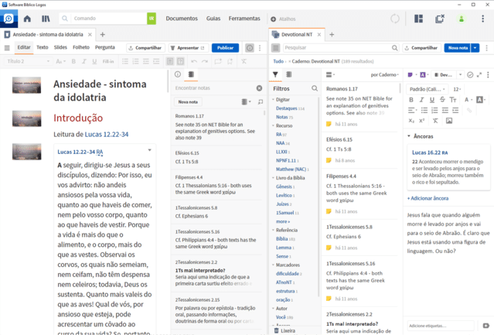Open the Padrão (Cali...) font dropdown
494x335 pixels.
[428, 89]
